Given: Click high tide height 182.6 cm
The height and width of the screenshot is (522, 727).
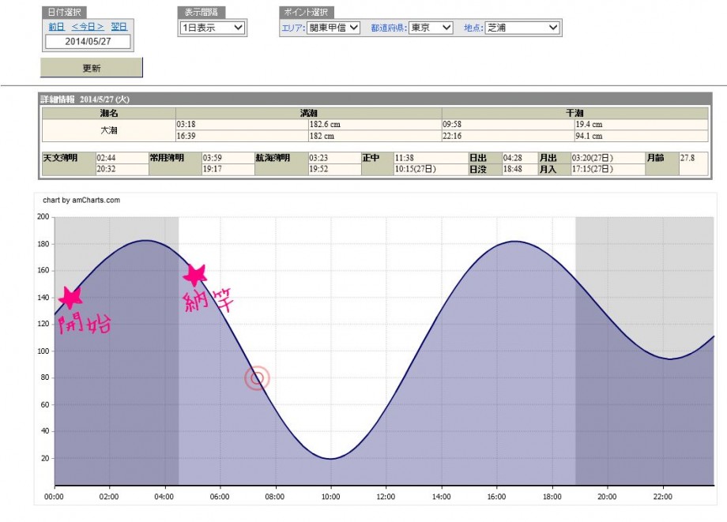Looking at the screenshot, I should click(375, 124).
